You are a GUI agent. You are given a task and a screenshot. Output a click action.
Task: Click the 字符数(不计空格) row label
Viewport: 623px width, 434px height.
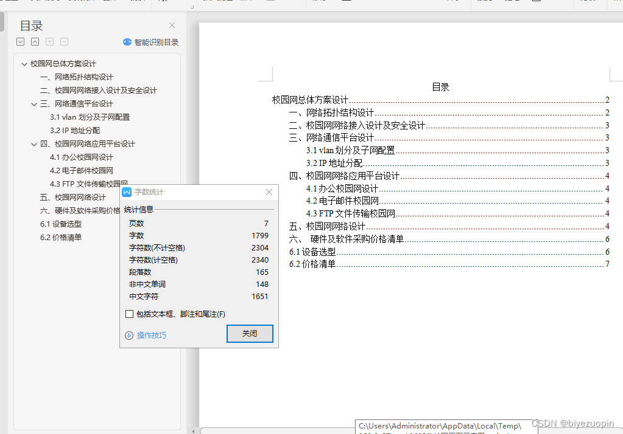click(x=157, y=248)
